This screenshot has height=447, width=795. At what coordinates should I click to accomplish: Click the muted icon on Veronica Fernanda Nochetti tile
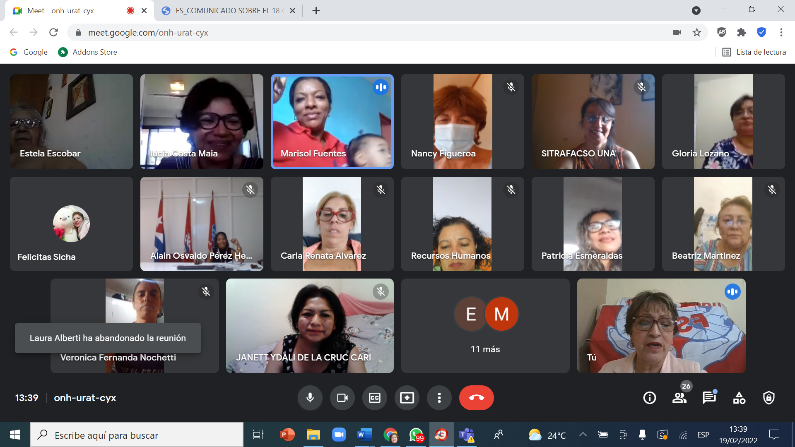coord(206,292)
